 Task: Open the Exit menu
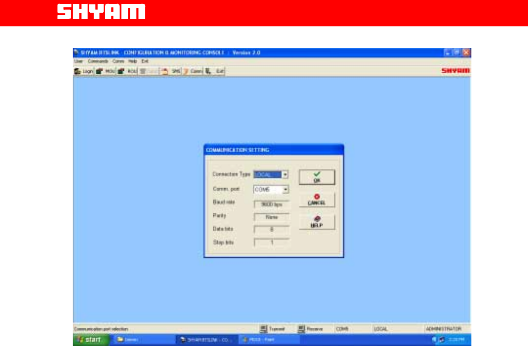point(145,61)
